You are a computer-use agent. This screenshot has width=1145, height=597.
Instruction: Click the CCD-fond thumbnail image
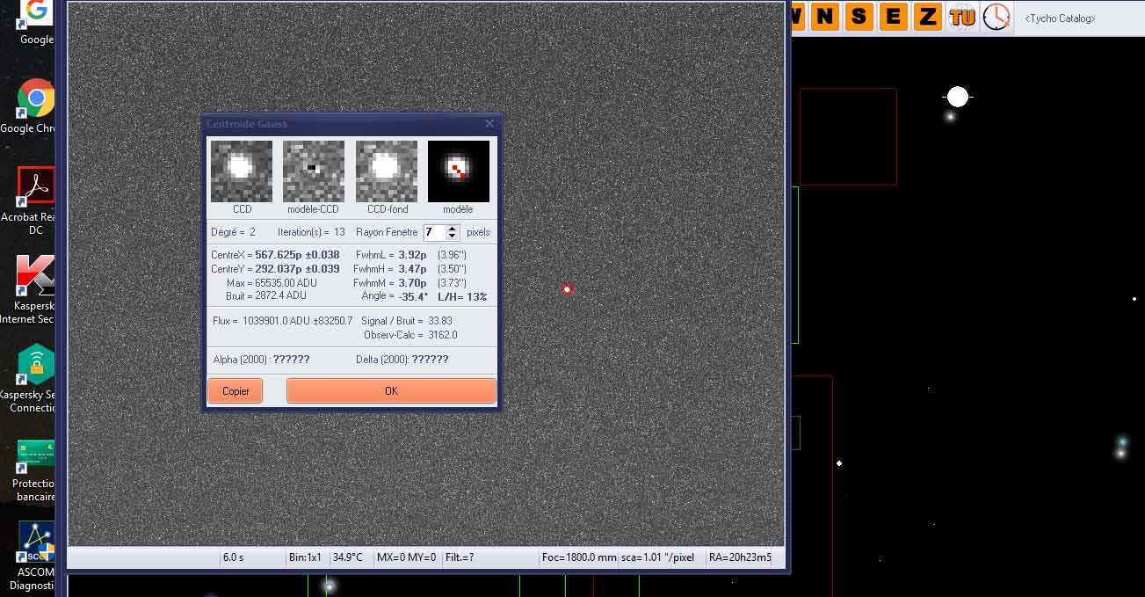point(386,171)
